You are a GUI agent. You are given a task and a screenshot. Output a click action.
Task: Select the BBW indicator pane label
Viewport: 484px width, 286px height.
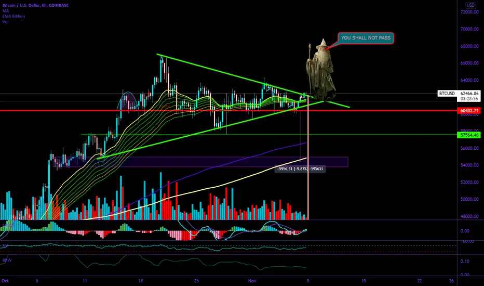7,261
